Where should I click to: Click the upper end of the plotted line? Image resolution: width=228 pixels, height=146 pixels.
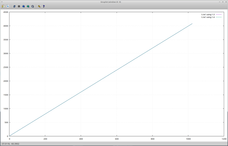(192, 24)
